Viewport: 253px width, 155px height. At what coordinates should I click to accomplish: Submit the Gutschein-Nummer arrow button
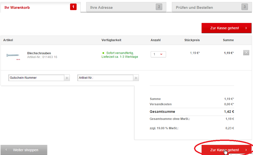(67, 78)
